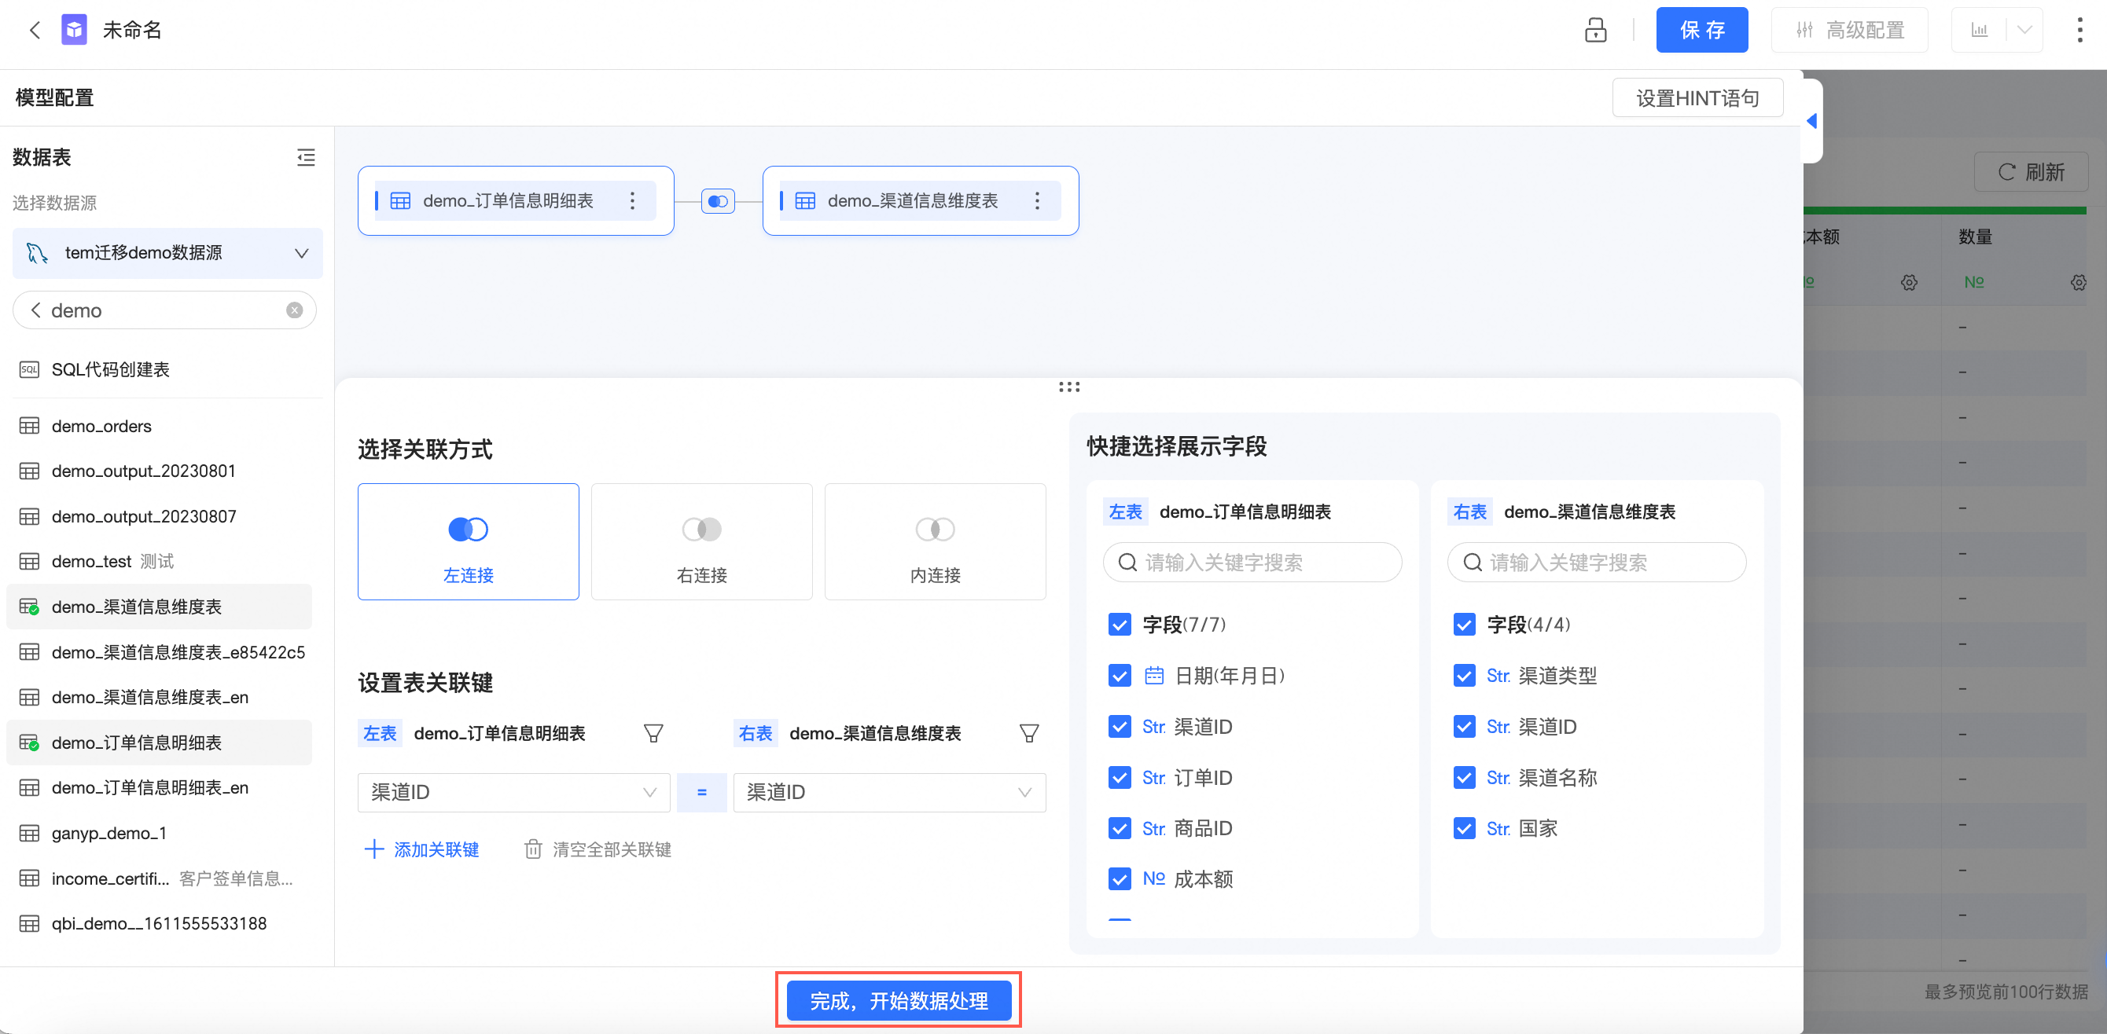Open the three-dot menu on demo_订单信息明细表 node

632,201
